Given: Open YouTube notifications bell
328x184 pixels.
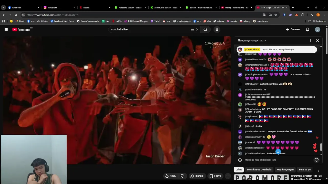Looking at the screenshot, I should (x=307, y=29).
